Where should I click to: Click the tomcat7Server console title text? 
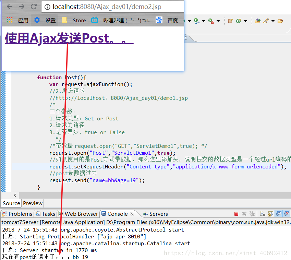point(146,222)
